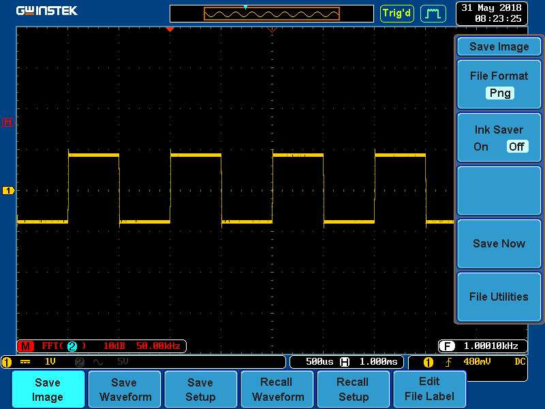Click the empty fourth side menu button
The image size is (545, 409).
499,191
